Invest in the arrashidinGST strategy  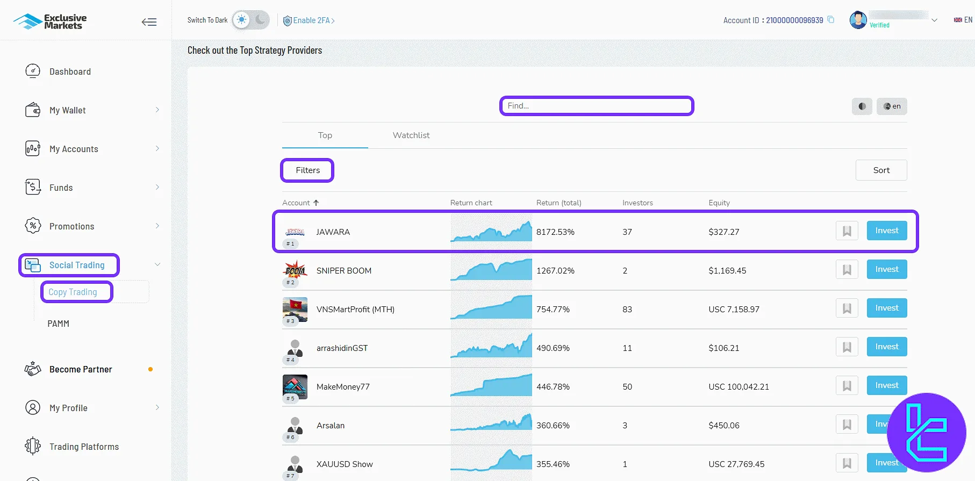click(x=887, y=347)
